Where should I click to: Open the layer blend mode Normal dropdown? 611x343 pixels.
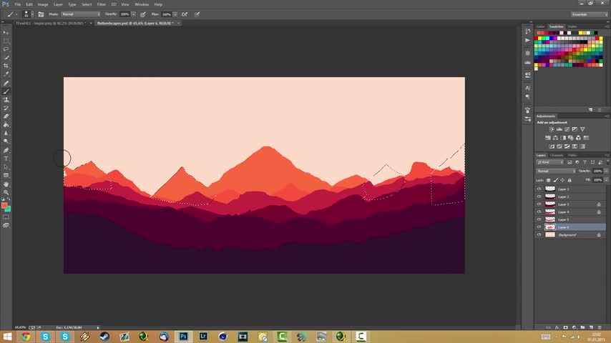556,171
